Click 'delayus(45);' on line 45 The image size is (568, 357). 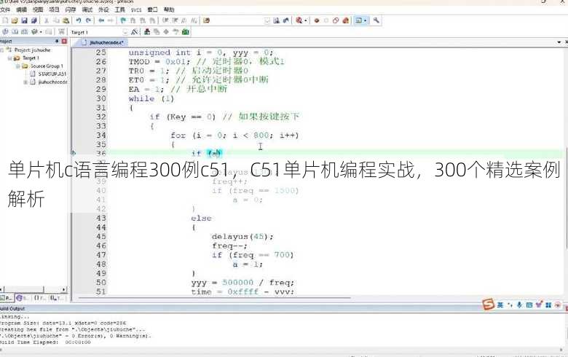242,237
